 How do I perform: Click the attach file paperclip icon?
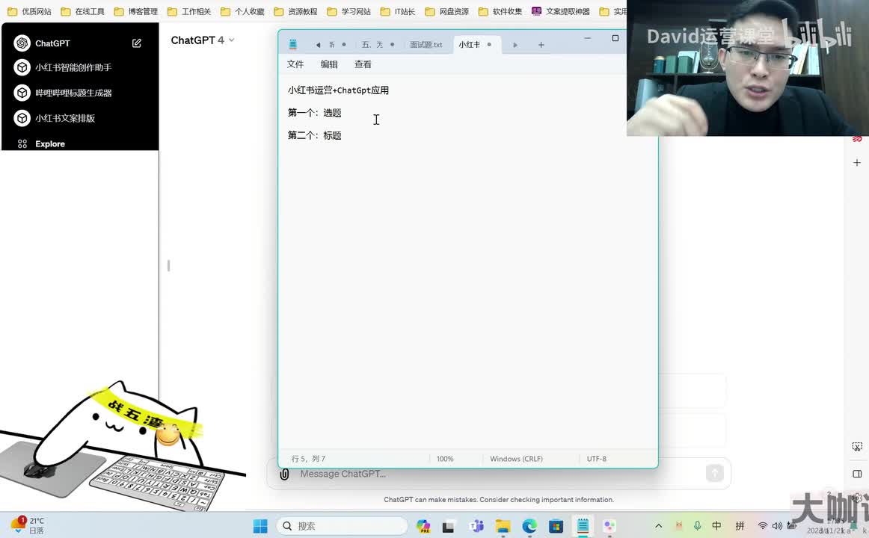(284, 474)
